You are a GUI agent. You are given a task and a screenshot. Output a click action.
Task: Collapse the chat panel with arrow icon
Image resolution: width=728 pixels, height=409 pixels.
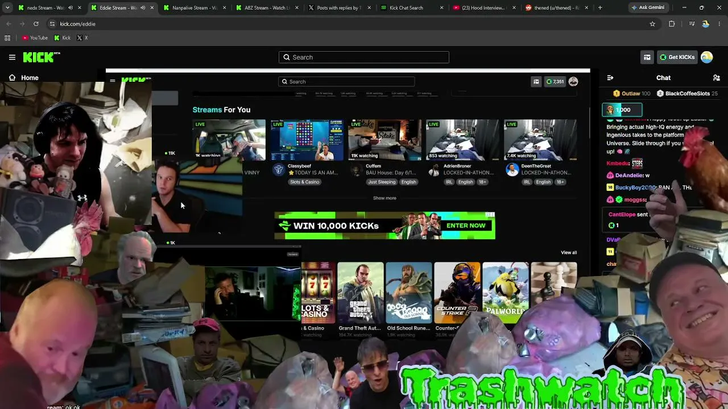coord(610,78)
